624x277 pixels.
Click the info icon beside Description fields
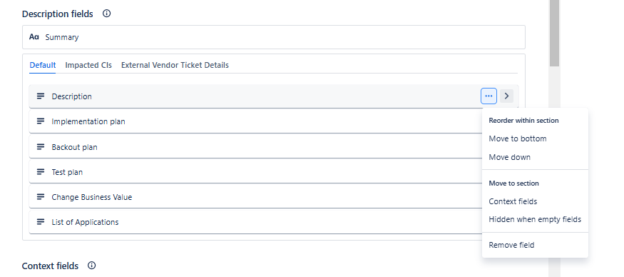106,14
